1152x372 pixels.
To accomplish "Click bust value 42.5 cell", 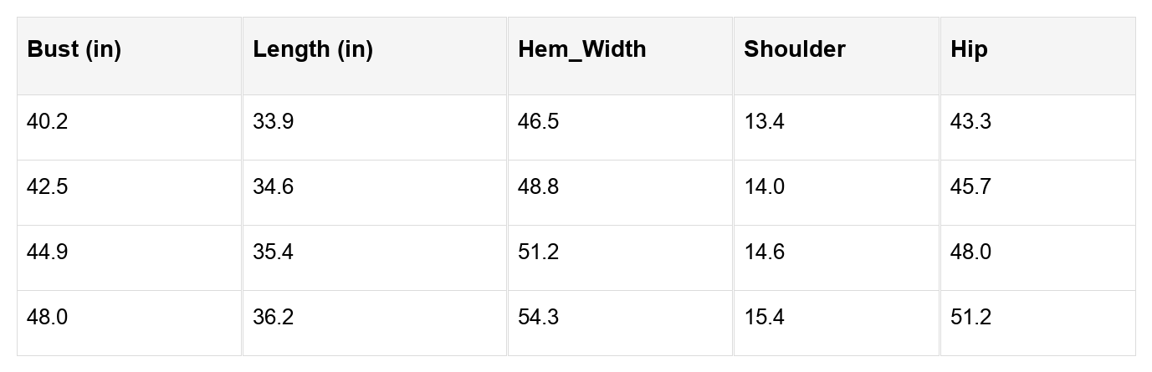I will pos(130,193).
